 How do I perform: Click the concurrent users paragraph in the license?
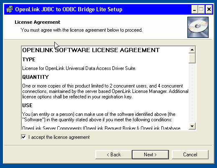click(x=105, y=91)
